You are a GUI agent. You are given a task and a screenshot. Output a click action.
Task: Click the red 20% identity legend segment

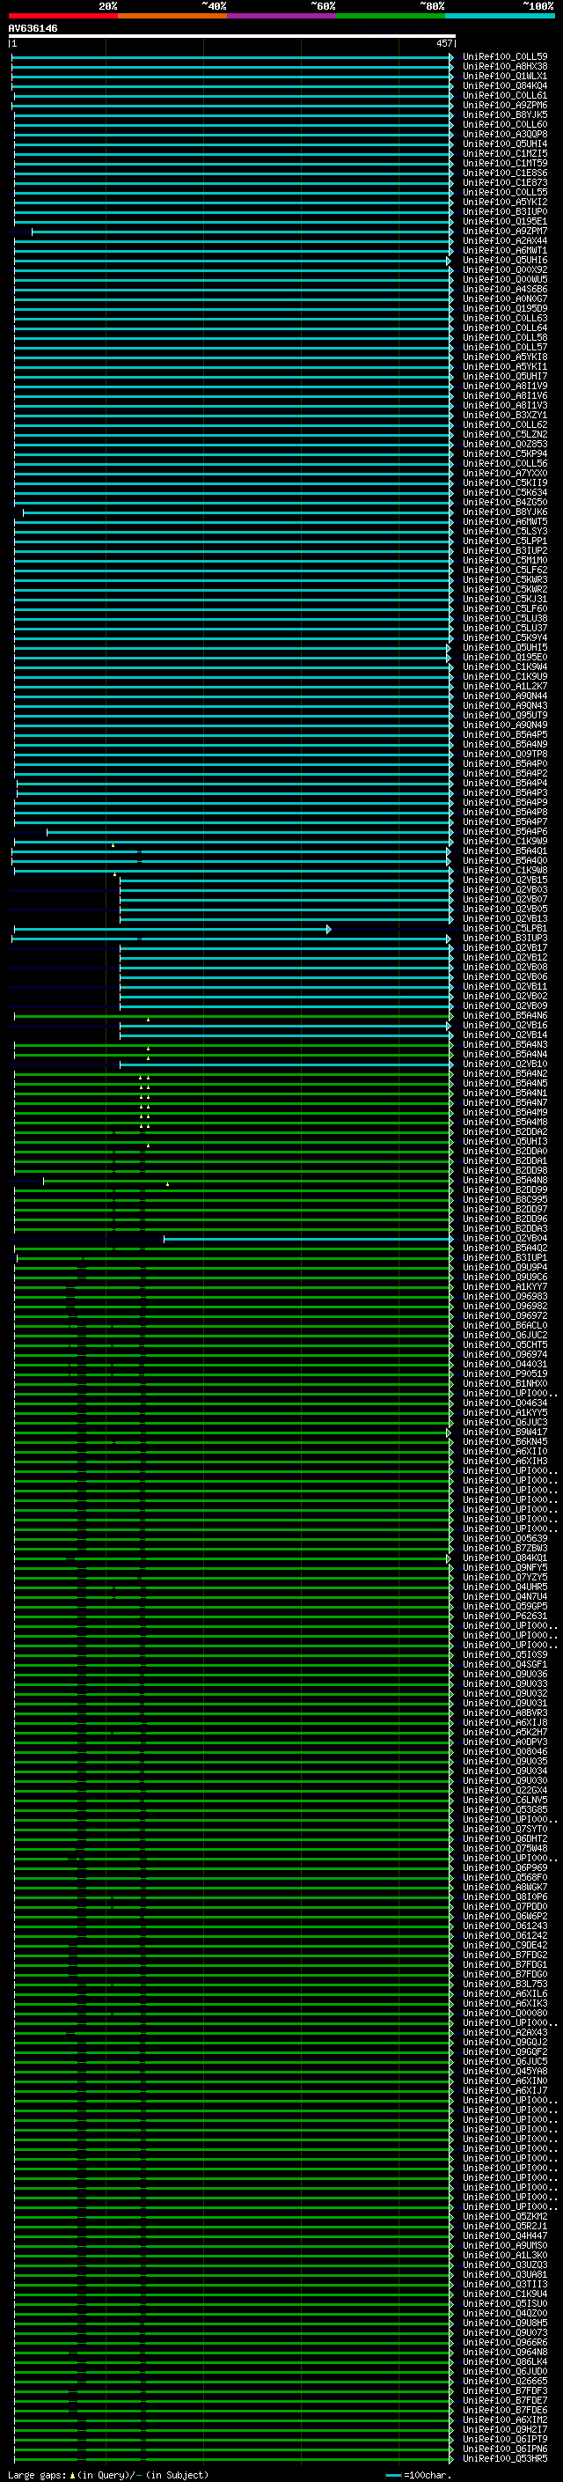coord(62,16)
